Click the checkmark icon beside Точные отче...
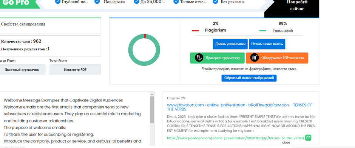The image size is (355, 148). coord(176,2)
